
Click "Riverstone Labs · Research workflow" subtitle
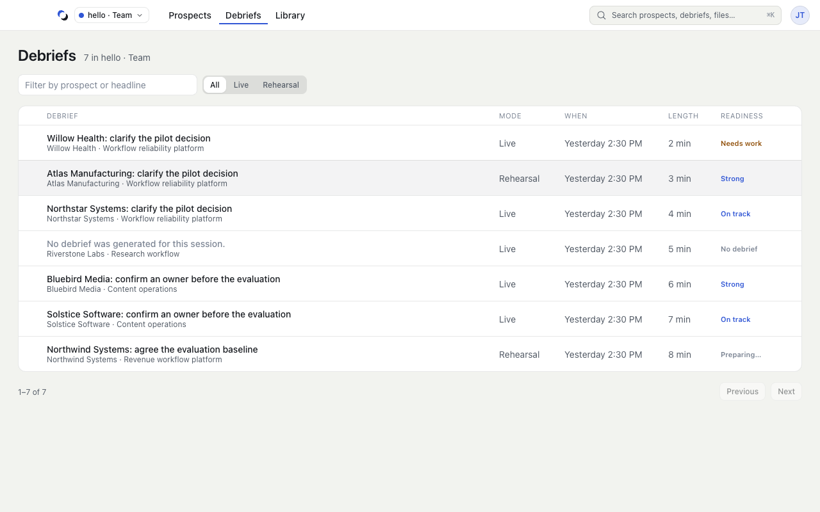(113, 254)
